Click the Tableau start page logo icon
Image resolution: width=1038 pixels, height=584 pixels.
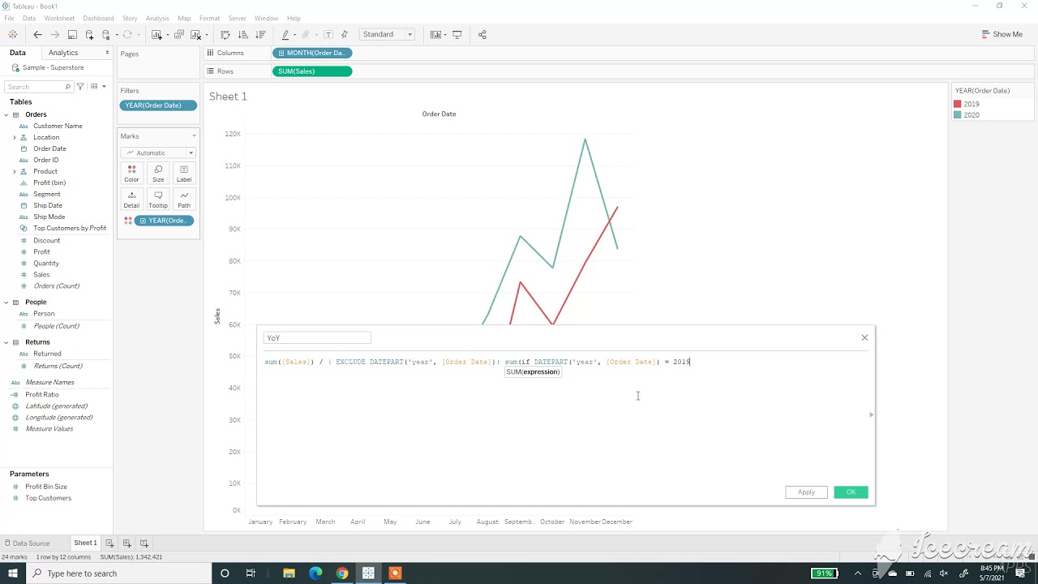coord(12,35)
